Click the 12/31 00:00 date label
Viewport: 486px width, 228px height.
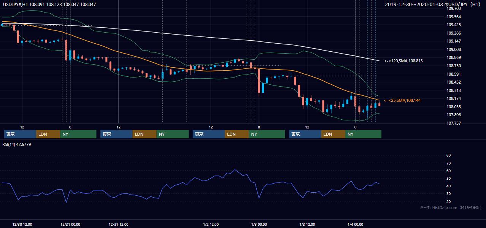coord(70,224)
